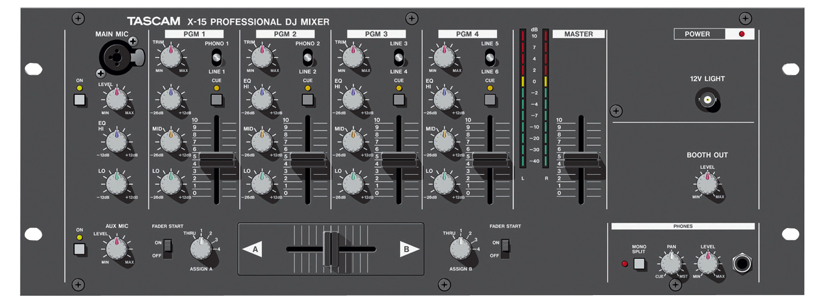
Task: Click the PGM 4 LO knob
Action: coord(444,183)
